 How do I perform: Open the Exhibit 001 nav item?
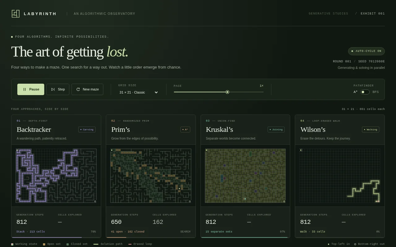coord(373,14)
